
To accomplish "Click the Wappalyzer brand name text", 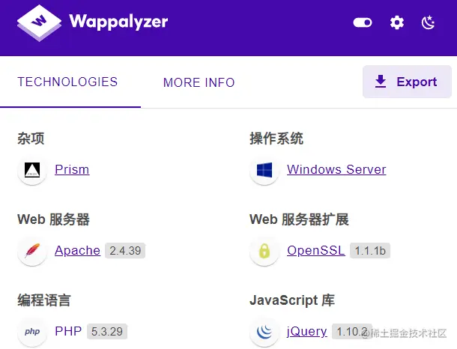I will [x=118, y=22].
